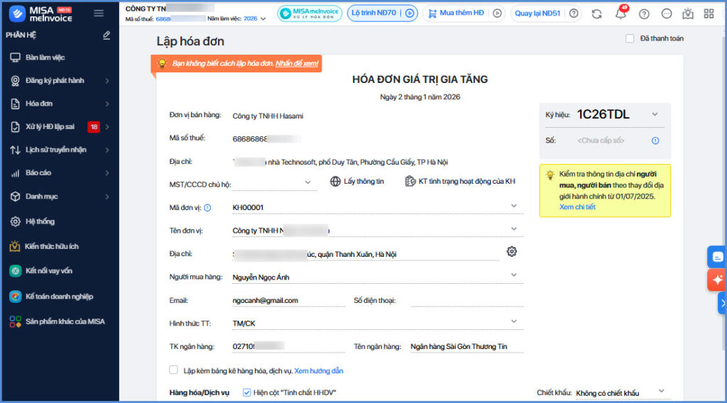Open the apps grid icon
Viewport: 727px width, 403px height.
click(x=709, y=13)
